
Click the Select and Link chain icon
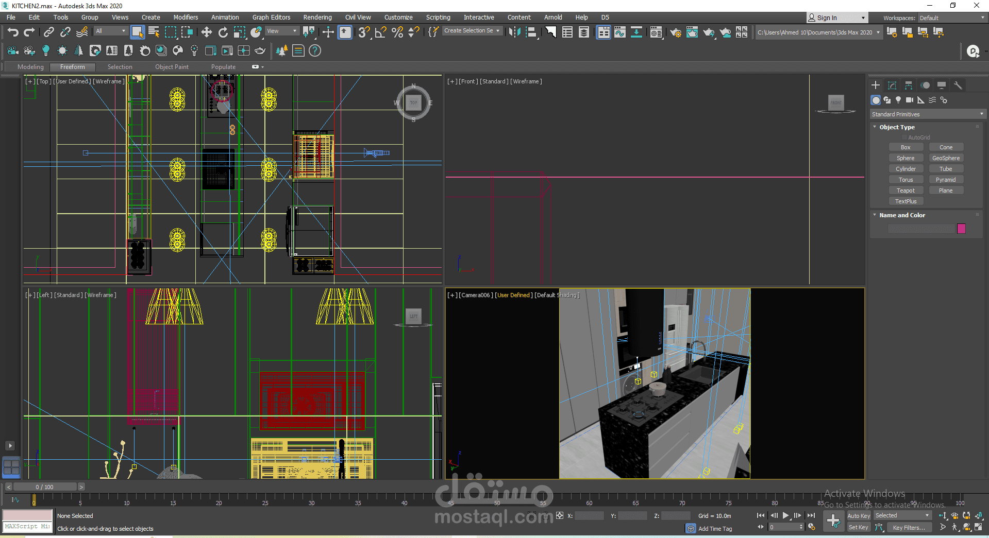[49, 32]
